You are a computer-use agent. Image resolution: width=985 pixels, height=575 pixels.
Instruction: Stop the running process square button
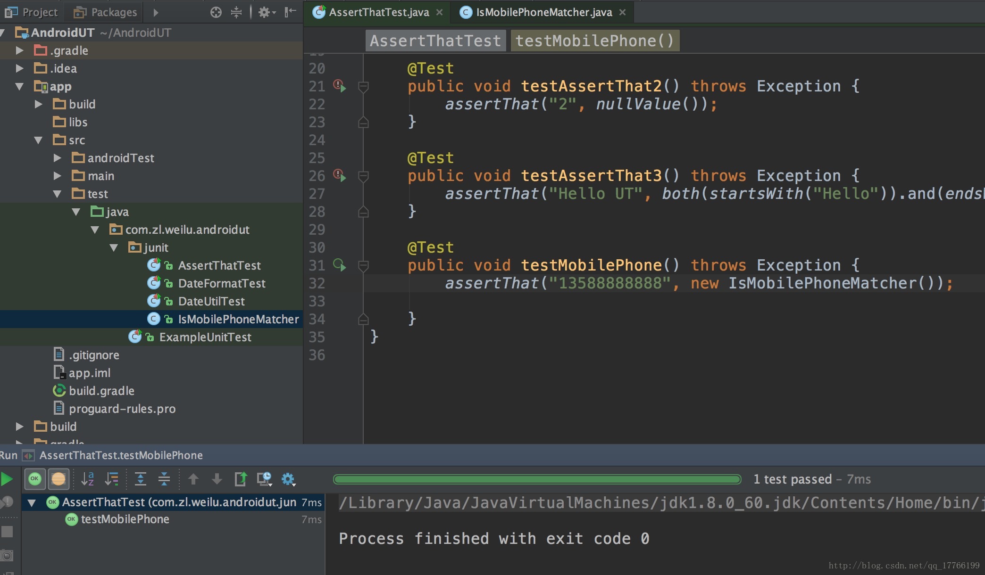click(x=7, y=532)
